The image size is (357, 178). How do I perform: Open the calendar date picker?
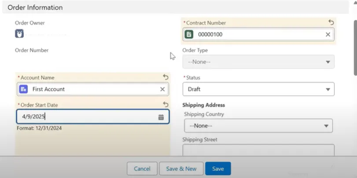[161, 117]
